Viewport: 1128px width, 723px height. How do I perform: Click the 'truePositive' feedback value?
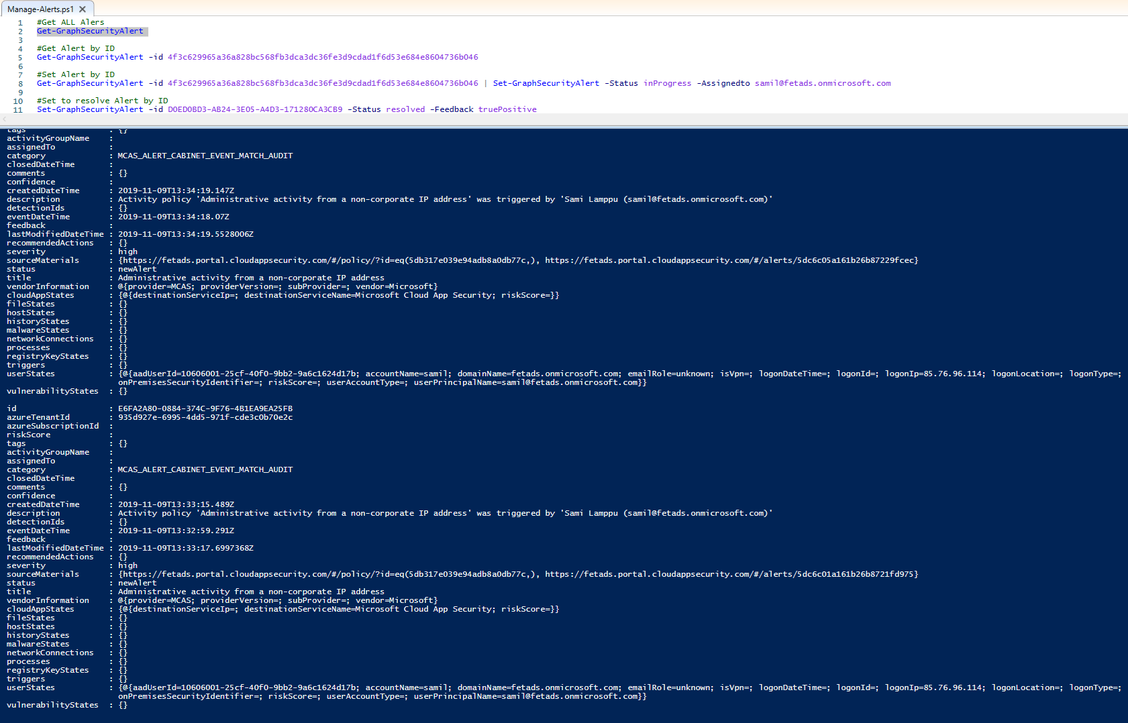pos(507,109)
